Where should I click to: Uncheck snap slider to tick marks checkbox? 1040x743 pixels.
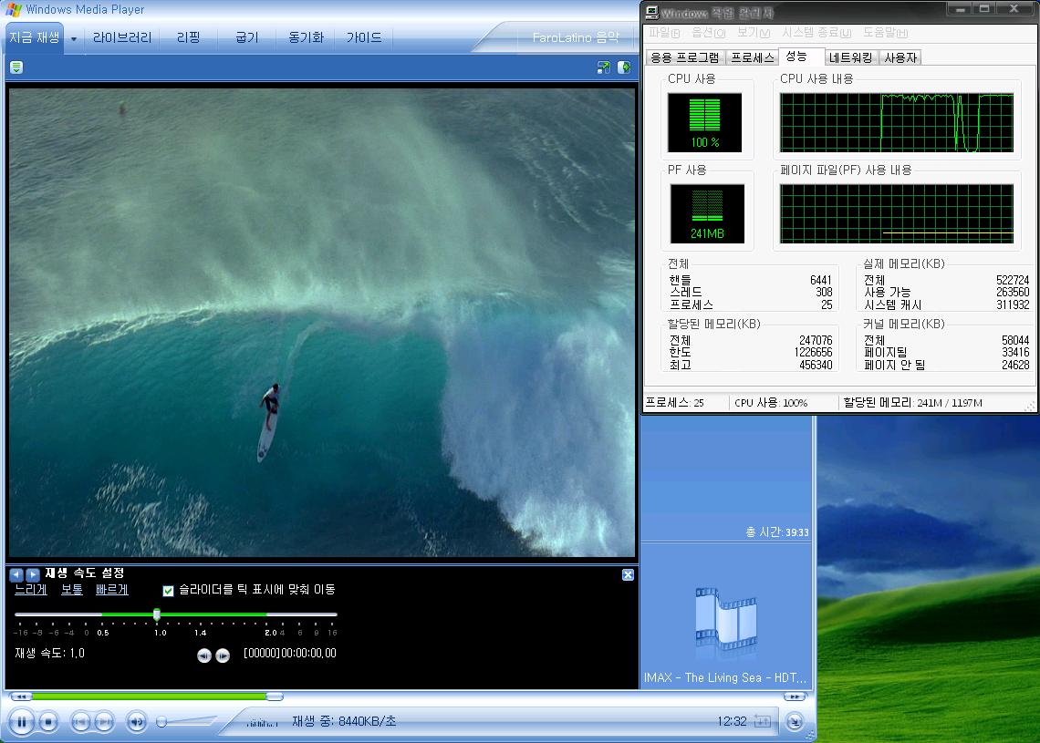pyautogui.click(x=169, y=591)
